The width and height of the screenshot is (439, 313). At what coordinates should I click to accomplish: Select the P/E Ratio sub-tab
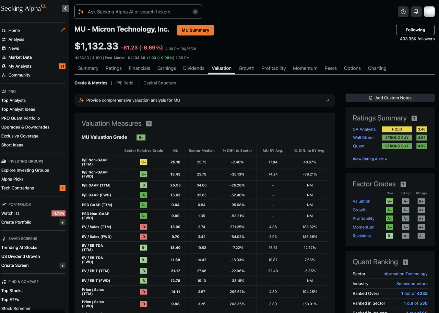(125, 83)
